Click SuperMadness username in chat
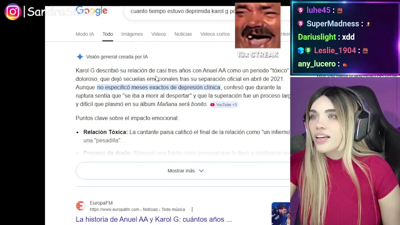 pos(333,24)
